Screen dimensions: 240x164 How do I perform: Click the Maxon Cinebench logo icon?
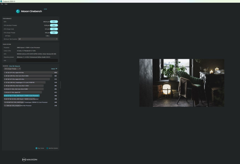(18, 11)
